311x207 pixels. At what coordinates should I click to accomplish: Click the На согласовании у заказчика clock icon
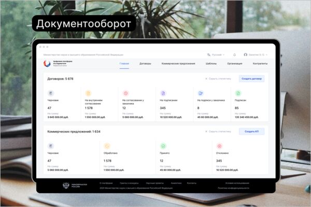point(125,93)
